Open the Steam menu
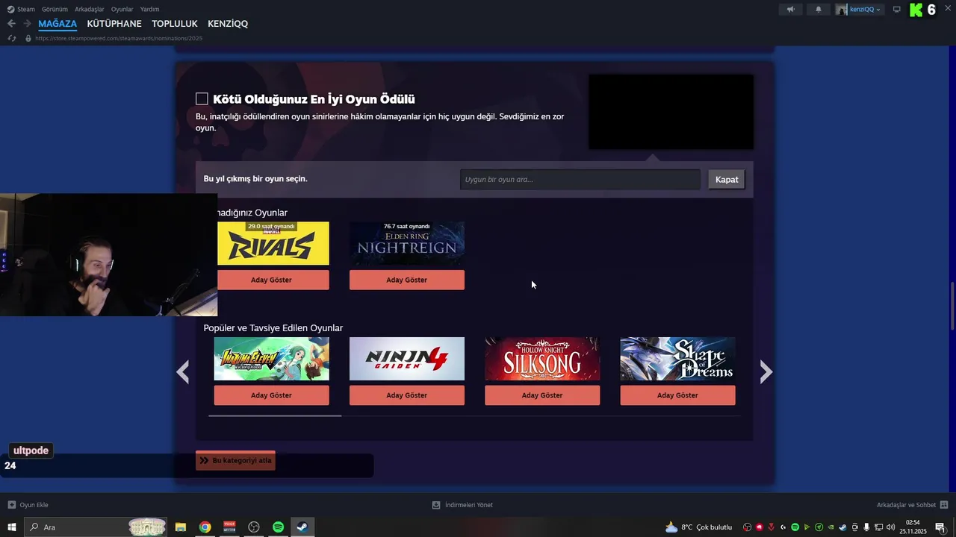Screen dimensions: 956x537 tap(22, 10)
